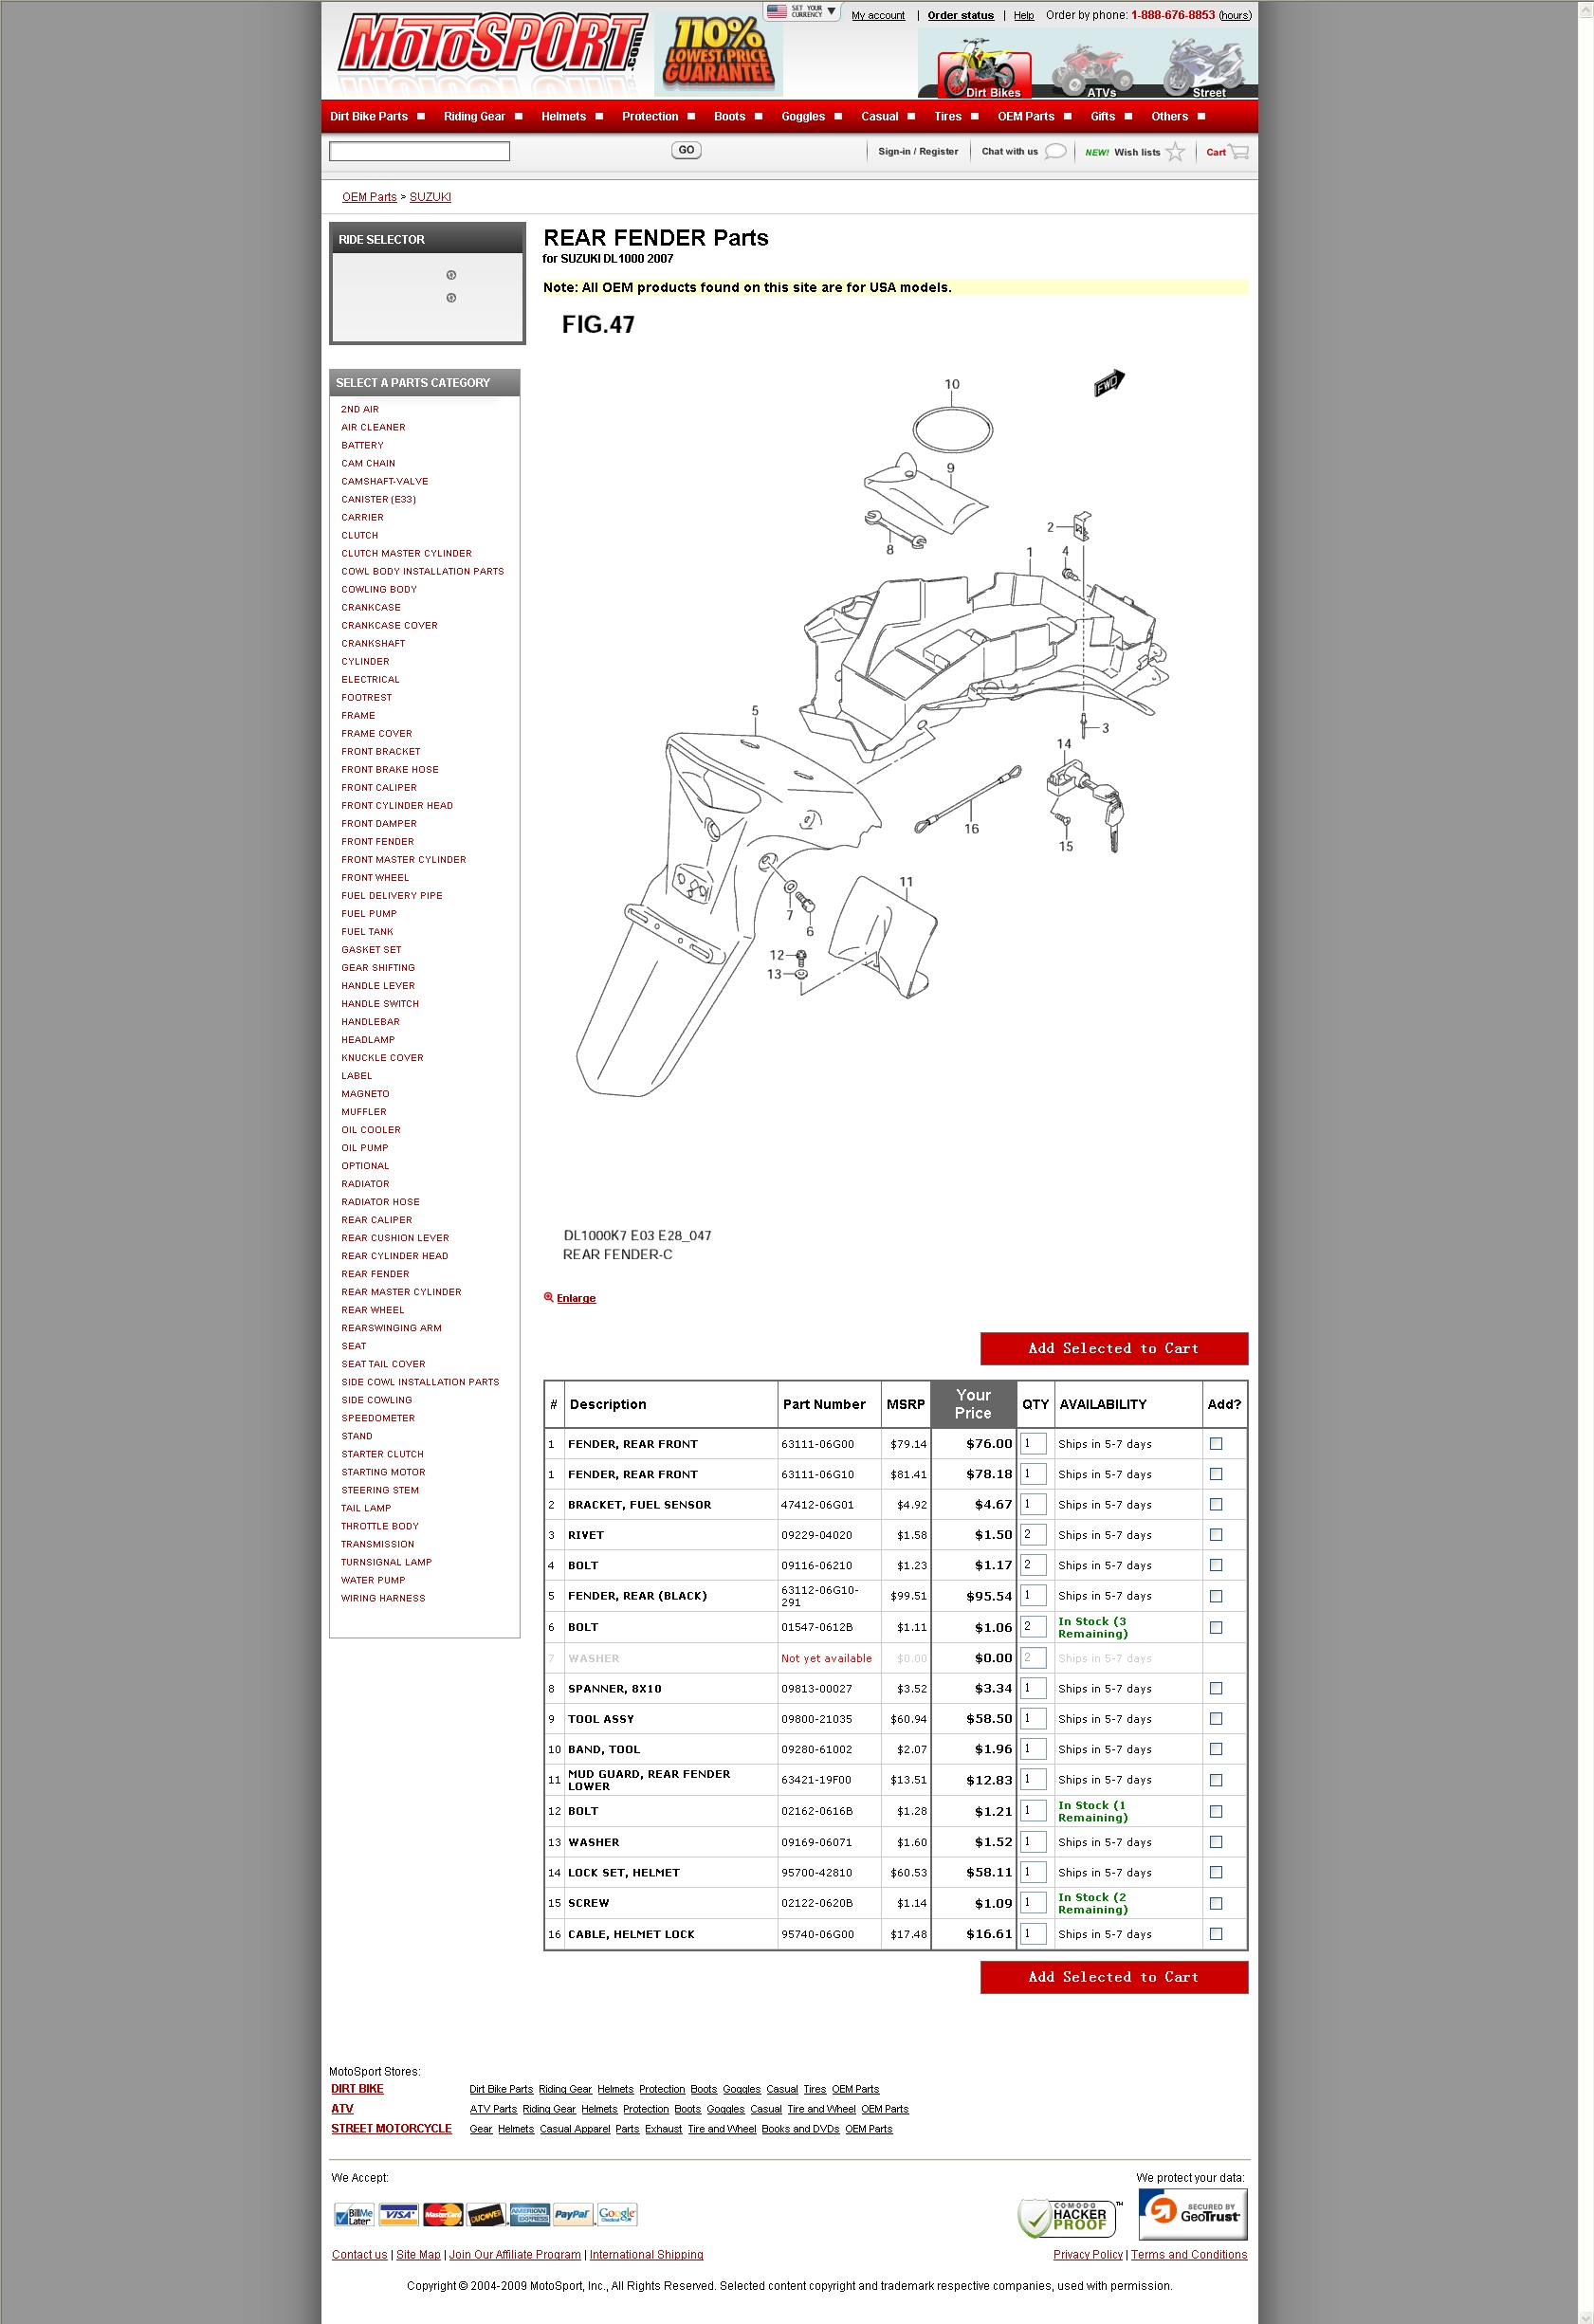Image resolution: width=1594 pixels, height=2324 pixels.
Task: Check the Add box for 63111-06G00 fender
Action: pos(1216,1444)
